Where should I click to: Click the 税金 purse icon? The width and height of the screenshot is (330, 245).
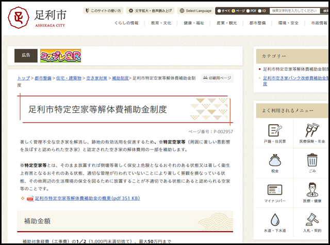tap(274, 162)
